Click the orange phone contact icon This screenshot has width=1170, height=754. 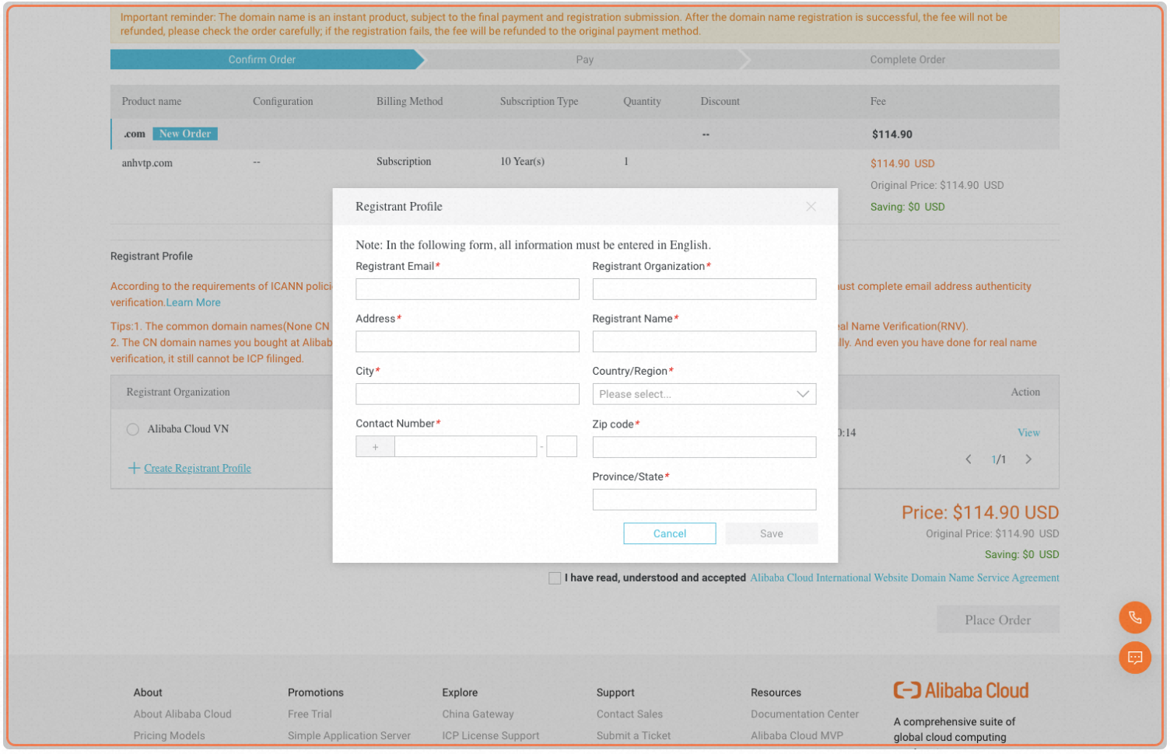point(1135,618)
